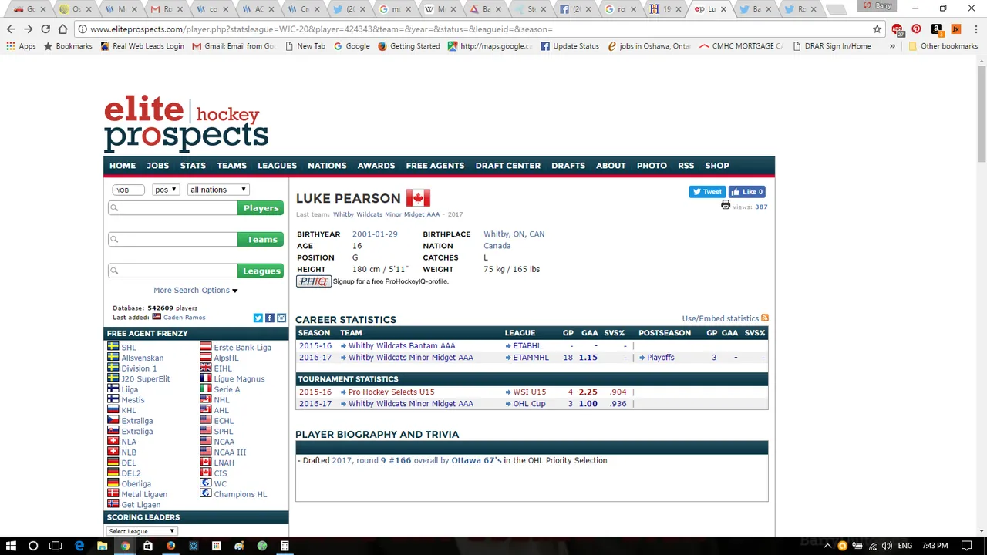This screenshot has width=987, height=555.
Task: Open File Explorer from the taskbar
Action: tap(102, 546)
